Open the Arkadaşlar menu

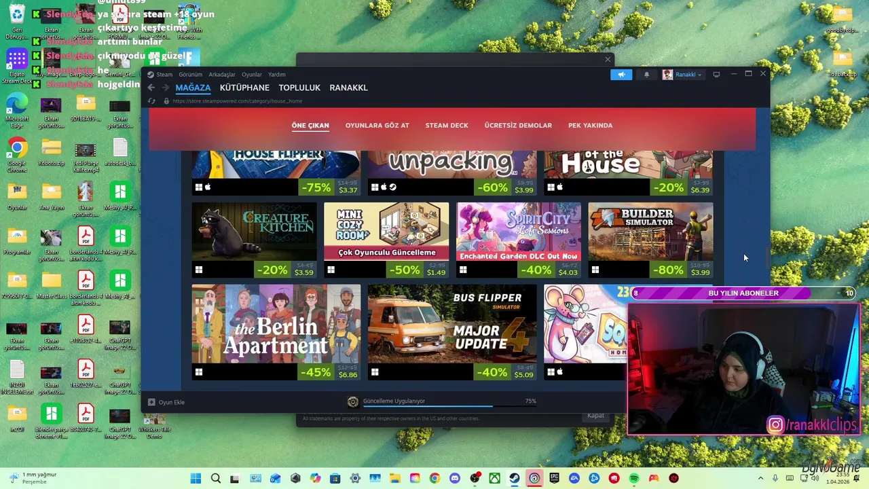(x=222, y=75)
